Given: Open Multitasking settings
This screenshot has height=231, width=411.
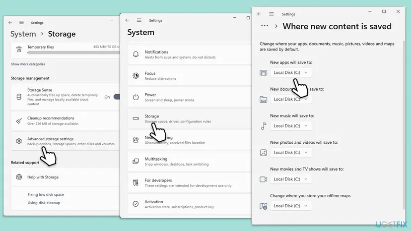Looking at the screenshot, I should coord(189,161).
